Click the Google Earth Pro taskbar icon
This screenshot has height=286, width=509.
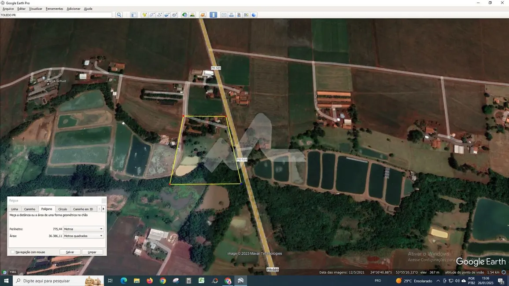coord(240,281)
